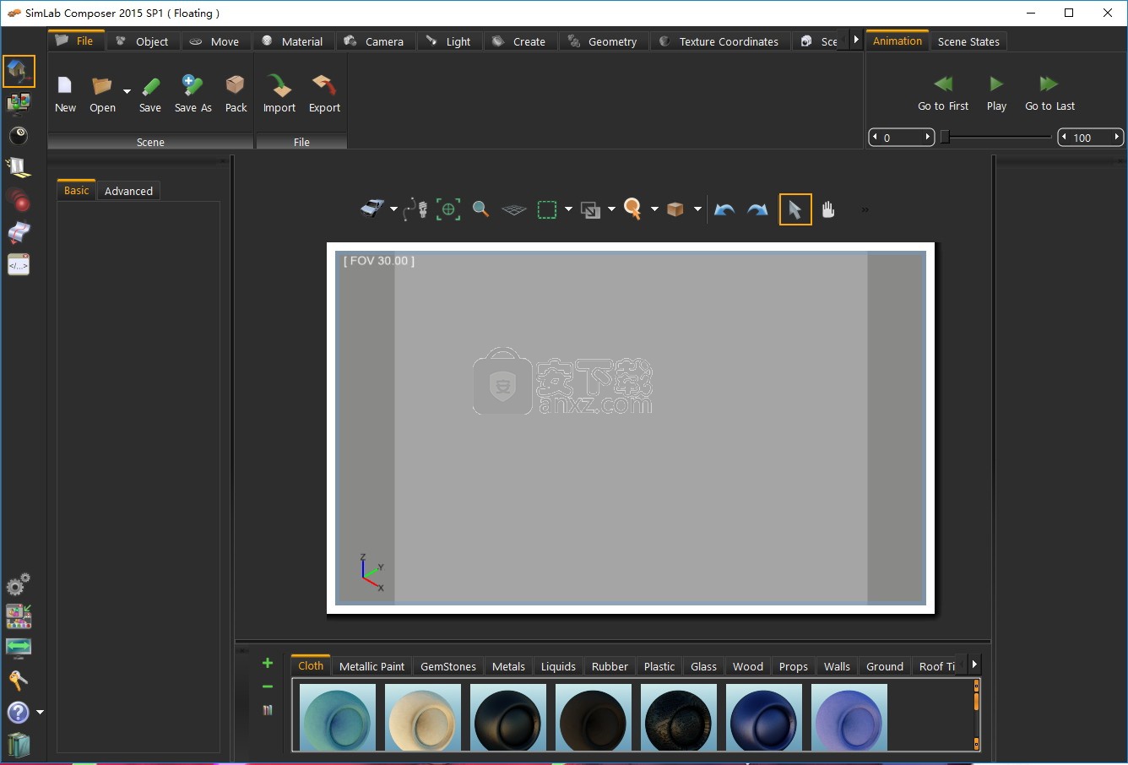Click the question mark help icon

point(18,713)
